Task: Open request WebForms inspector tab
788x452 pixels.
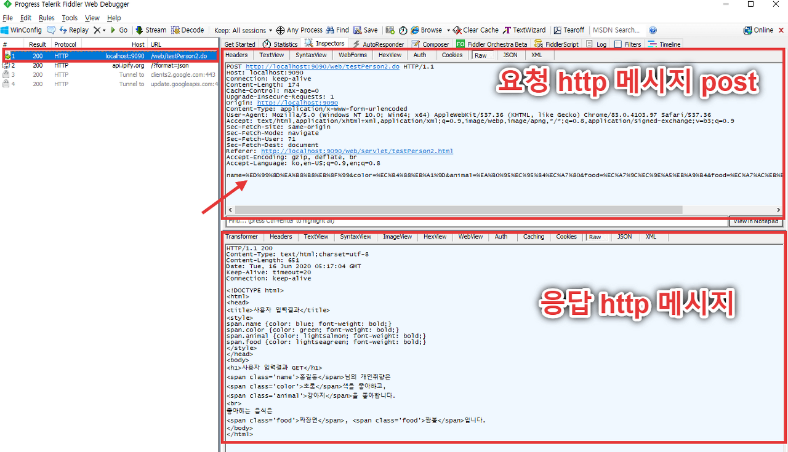Action: point(353,55)
